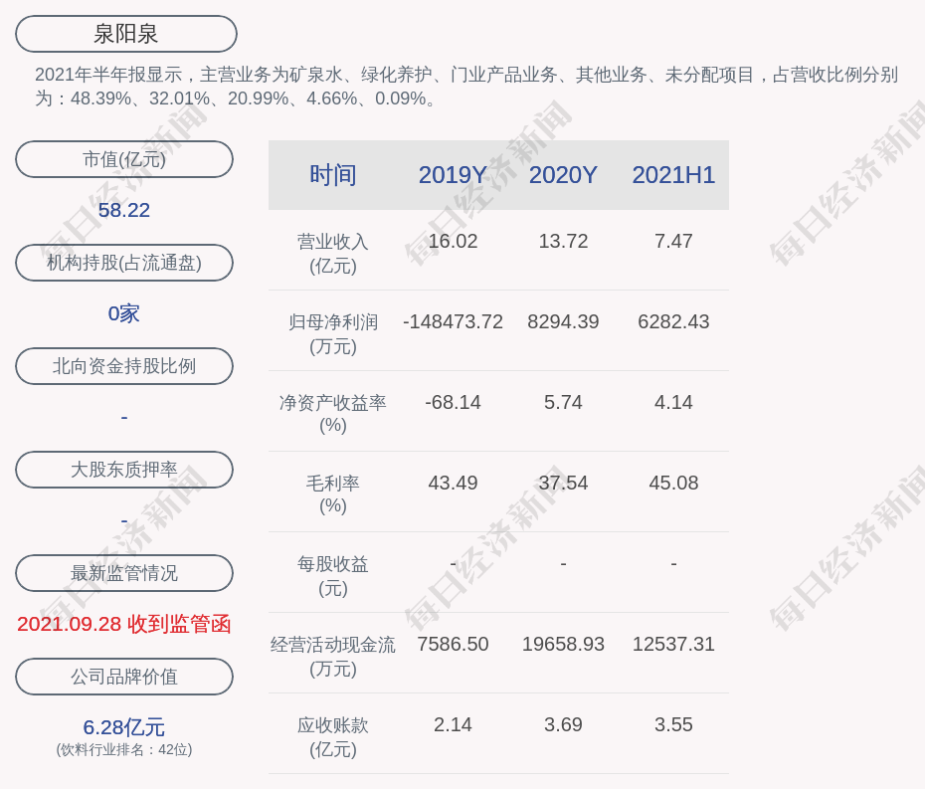Click the 营业收入(亿元) row label
This screenshot has height=789, width=925.
click(333, 254)
